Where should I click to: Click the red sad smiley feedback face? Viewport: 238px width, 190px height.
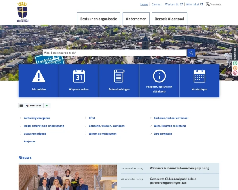235,72
